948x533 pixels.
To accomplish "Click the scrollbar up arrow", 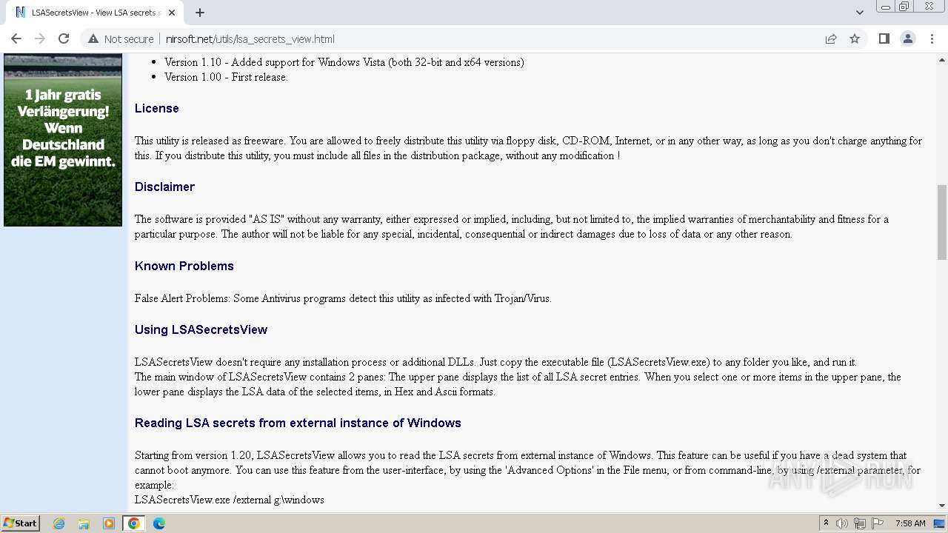I will (x=942, y=59).
